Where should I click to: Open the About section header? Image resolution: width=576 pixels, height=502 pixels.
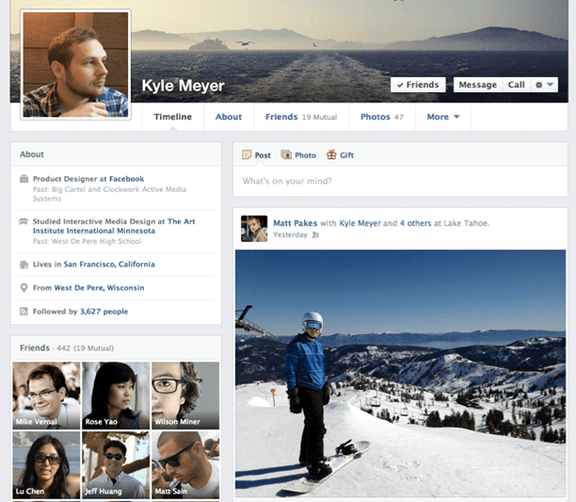click(32, 154)
